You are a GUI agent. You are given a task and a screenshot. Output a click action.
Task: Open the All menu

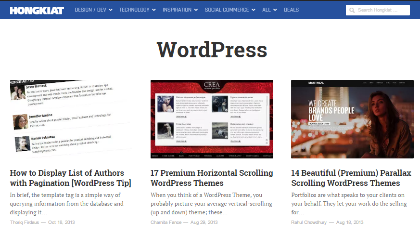[269, 10]
